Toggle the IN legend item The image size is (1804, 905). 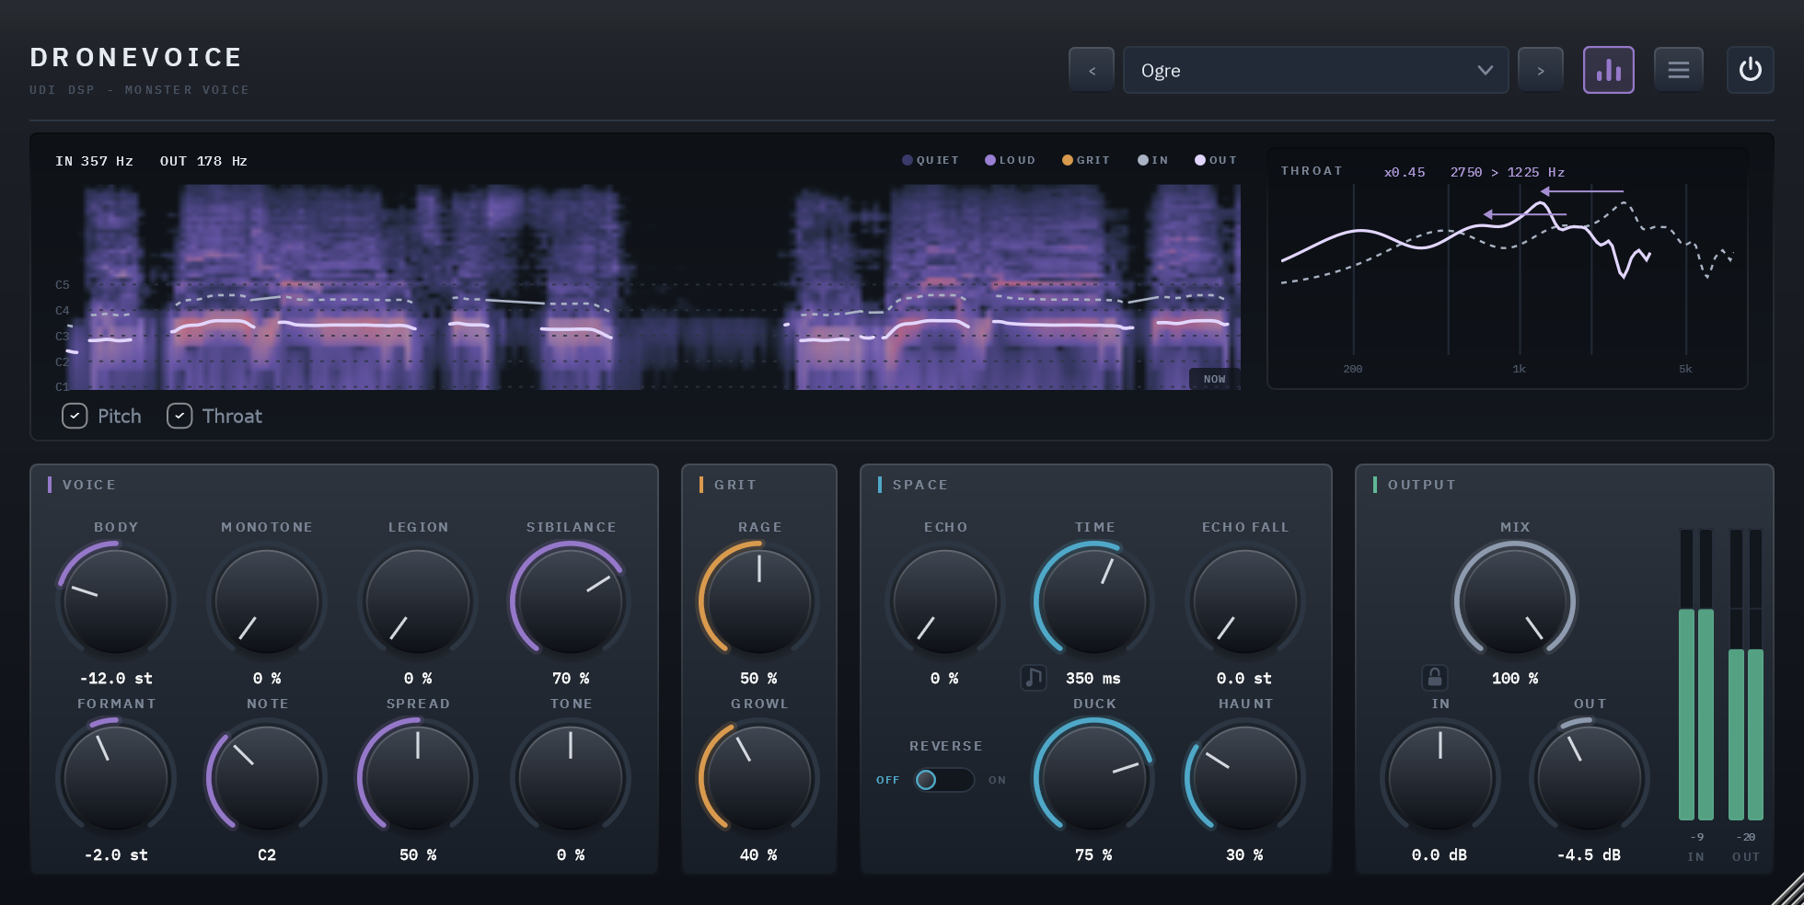1152,160
